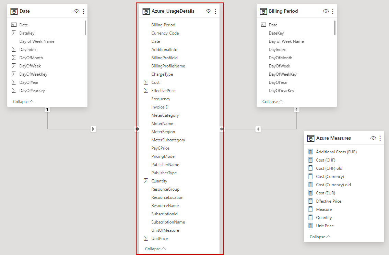Click the Azure Measures table icon

point(311,138)
